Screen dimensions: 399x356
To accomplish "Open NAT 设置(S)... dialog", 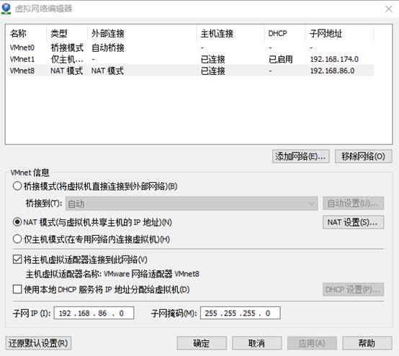I will 353,222.
